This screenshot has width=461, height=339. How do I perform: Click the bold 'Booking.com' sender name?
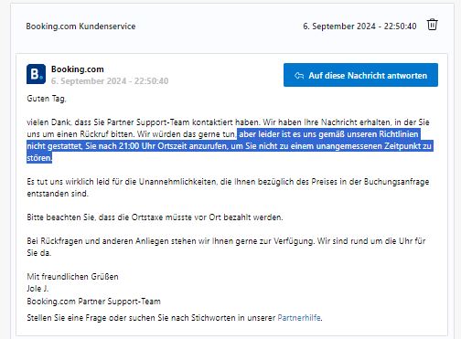click(78, 69)
